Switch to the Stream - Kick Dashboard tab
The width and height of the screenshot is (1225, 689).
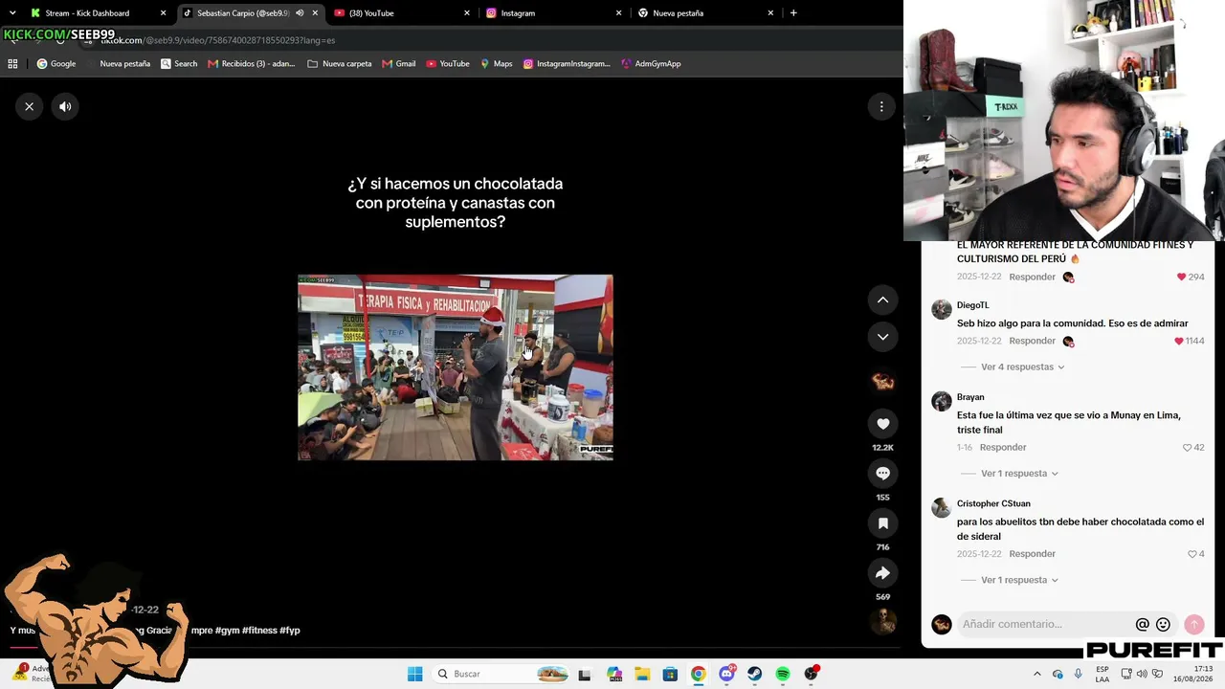(91, 13)
